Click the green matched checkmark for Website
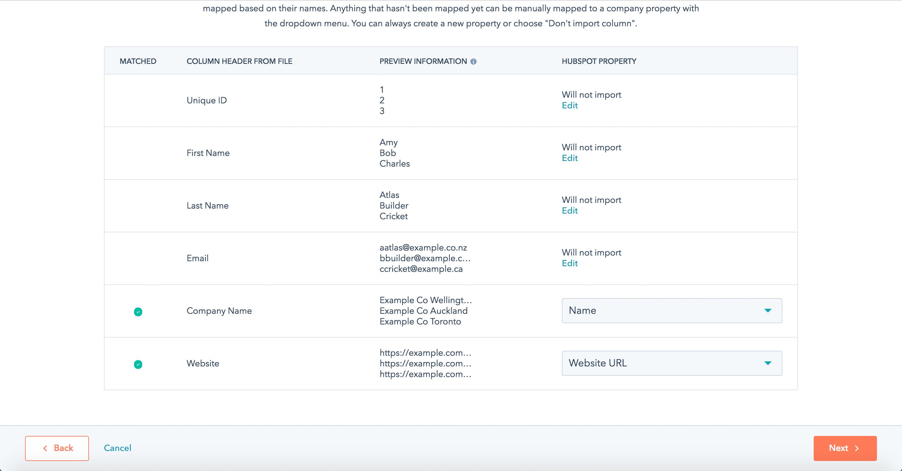Viewport: 902px width, 471px height. pos(138,365)
